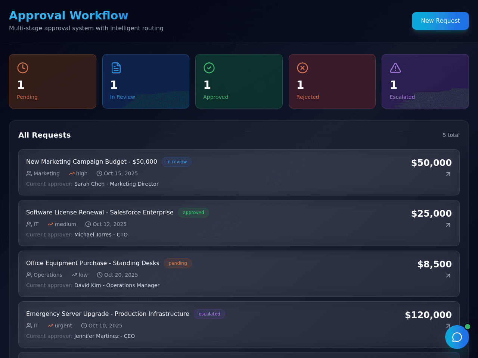Screen dimensions: 478x358
Task: Select the Approved count label
Action: [x=215, y=97]
